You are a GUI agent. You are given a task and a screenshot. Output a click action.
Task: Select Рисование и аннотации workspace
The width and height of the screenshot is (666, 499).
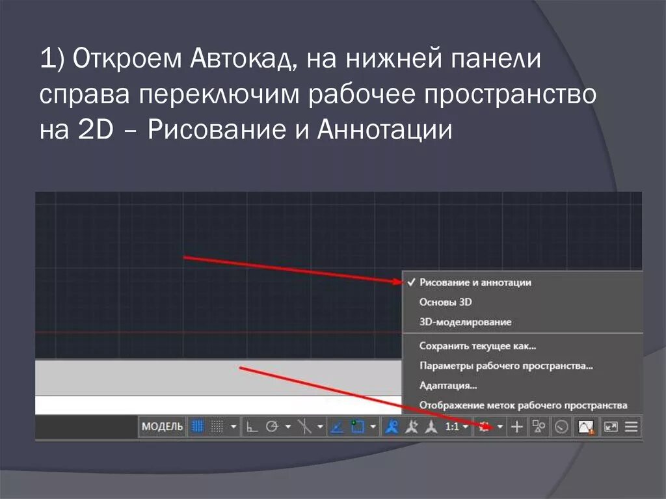click(x=522, y=282)
